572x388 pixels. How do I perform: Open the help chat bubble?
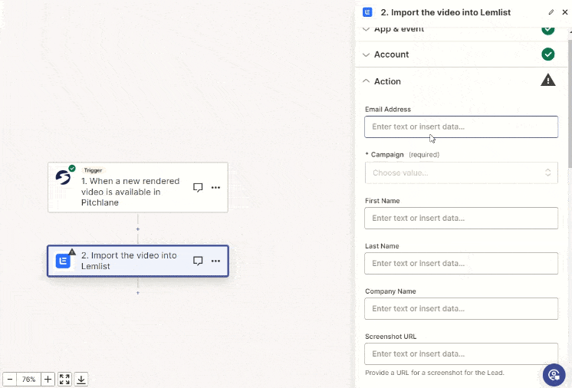554,375
